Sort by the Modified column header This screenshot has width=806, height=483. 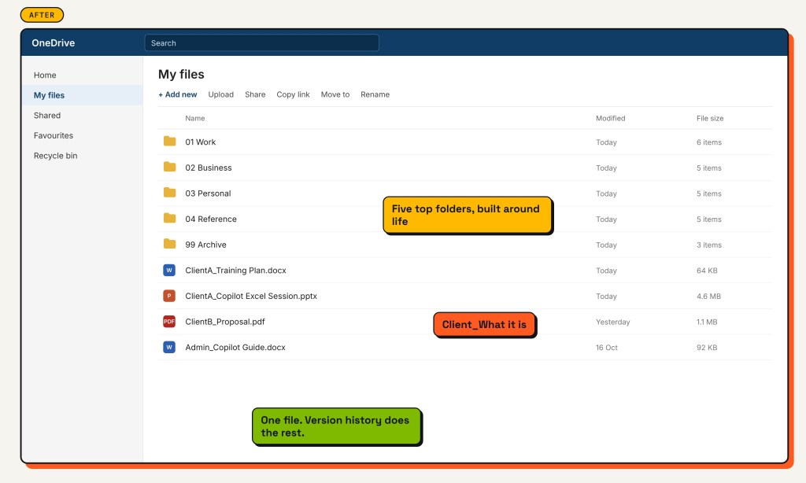pos(610,118)
